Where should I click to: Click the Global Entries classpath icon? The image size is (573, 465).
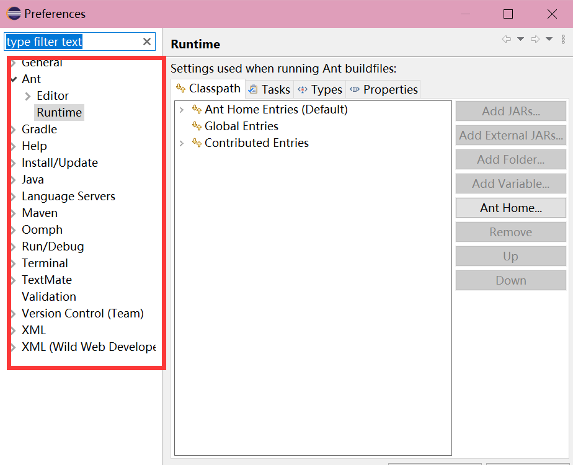196,126
